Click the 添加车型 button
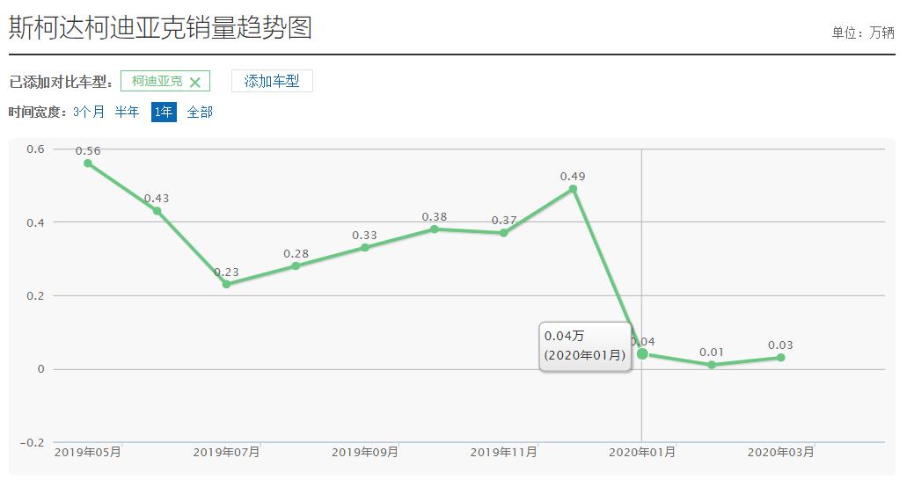Image resolution: width=907 pixels, height=487 pixels. click(x=272, y=81)
